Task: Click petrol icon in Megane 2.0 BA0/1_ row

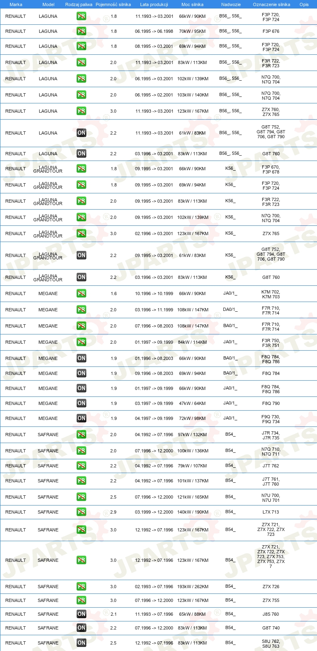Action: click(x=81, y=326)
